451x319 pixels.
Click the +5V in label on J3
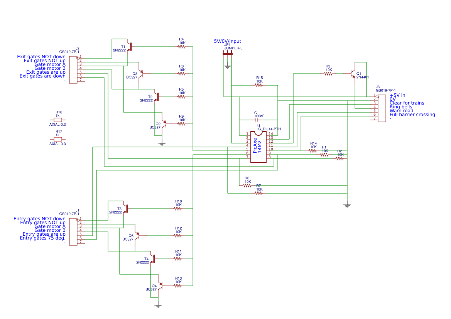click(x=398, y=95)
